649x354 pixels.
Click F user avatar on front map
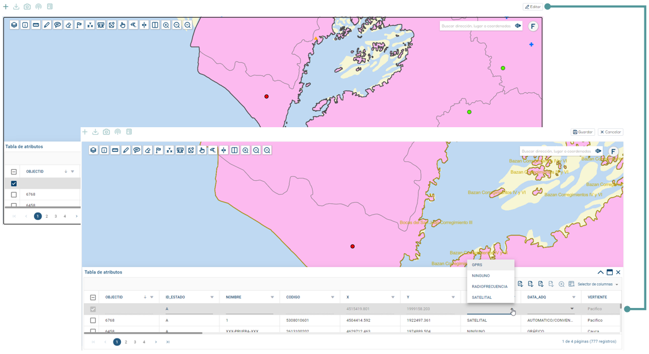point(613,151)
